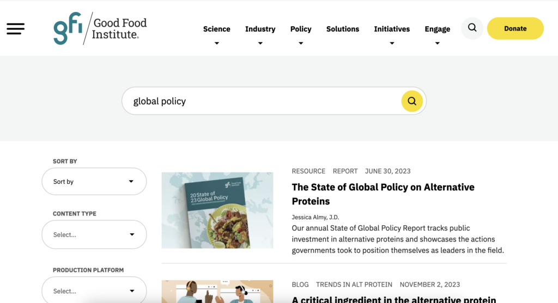This screenshot has height=303, width=558.
Task: Open the Sort by dropdown
Action: 94,182
